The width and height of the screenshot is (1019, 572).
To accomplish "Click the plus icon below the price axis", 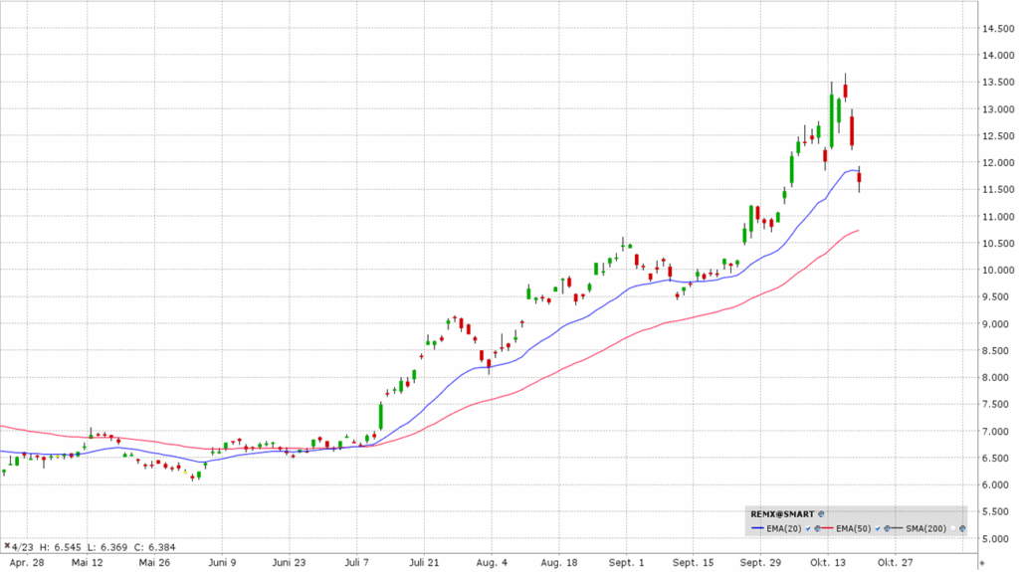I will click(x=983, y=563).
